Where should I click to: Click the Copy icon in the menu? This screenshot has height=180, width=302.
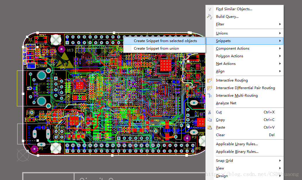click(210, 120)
